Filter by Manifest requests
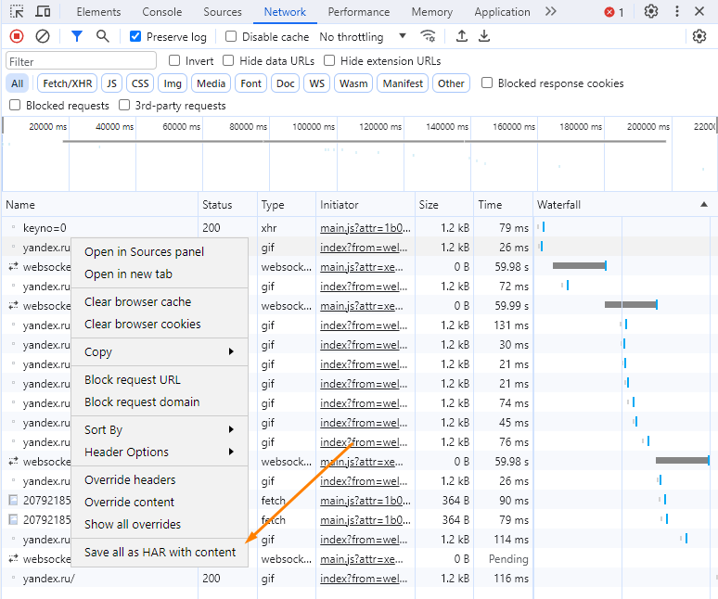 pos(403,83)
